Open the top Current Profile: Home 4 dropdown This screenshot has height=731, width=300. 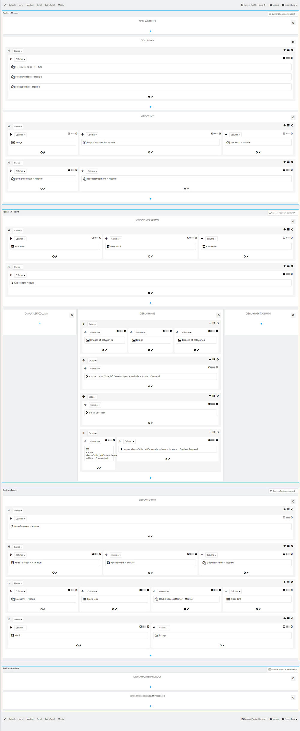pos(254,5)
